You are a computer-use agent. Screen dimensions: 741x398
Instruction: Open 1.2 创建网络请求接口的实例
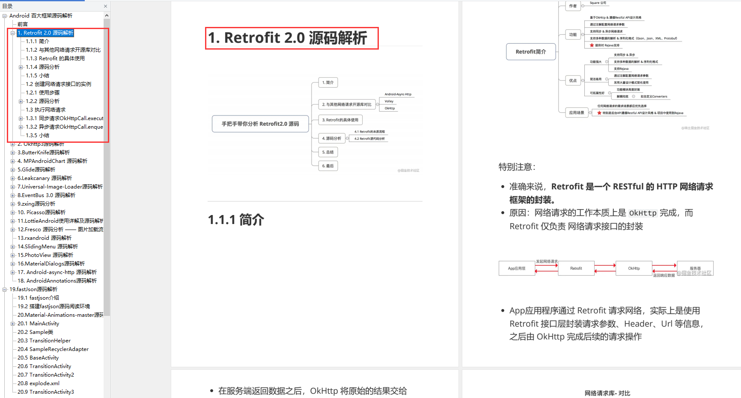point(59,84)
